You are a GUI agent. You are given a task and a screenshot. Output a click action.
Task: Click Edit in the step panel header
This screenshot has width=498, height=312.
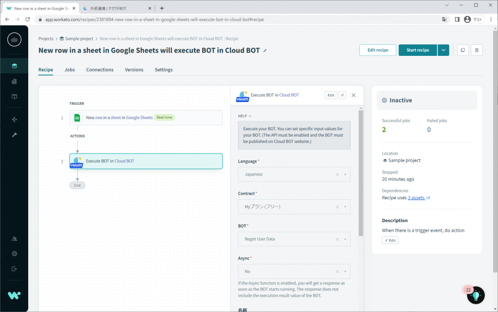[x=331, y=95]
